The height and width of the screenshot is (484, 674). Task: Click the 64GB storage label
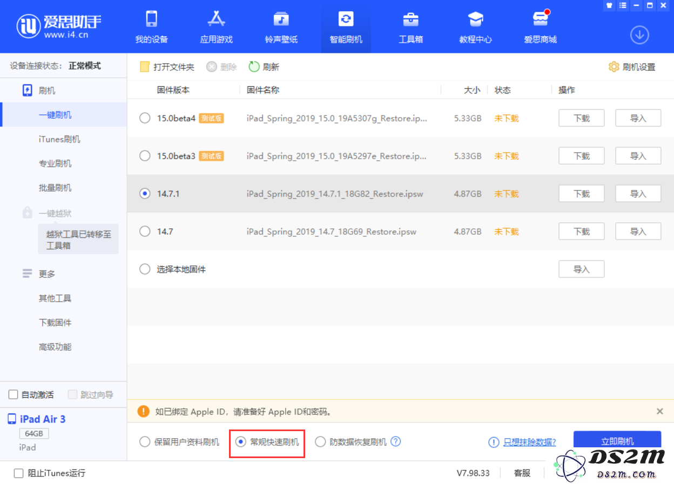[x=34, y=434]
